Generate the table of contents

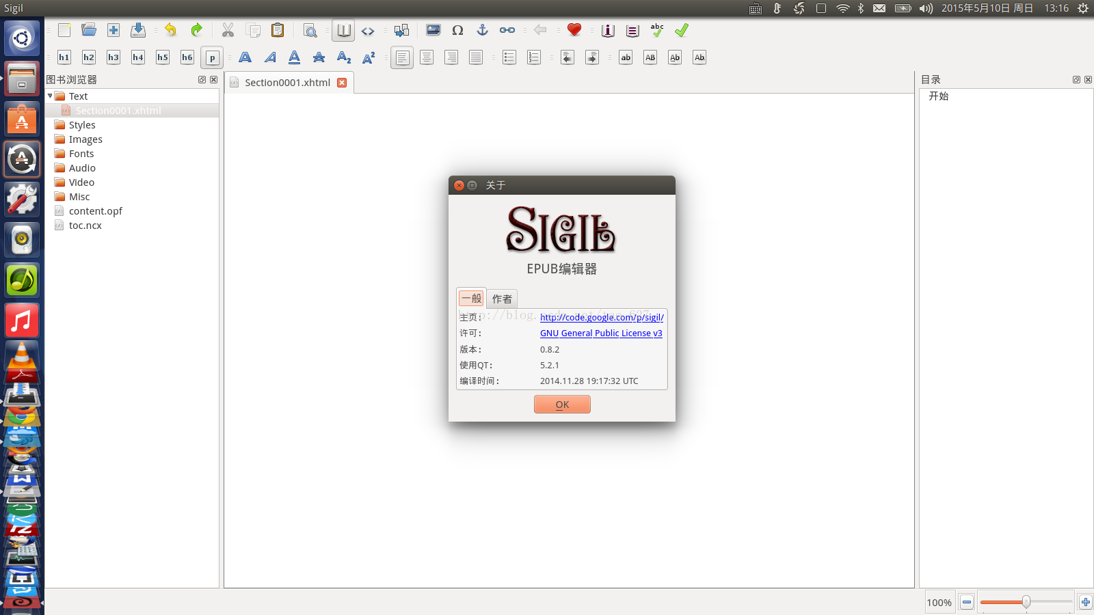[x=632, y=30]
